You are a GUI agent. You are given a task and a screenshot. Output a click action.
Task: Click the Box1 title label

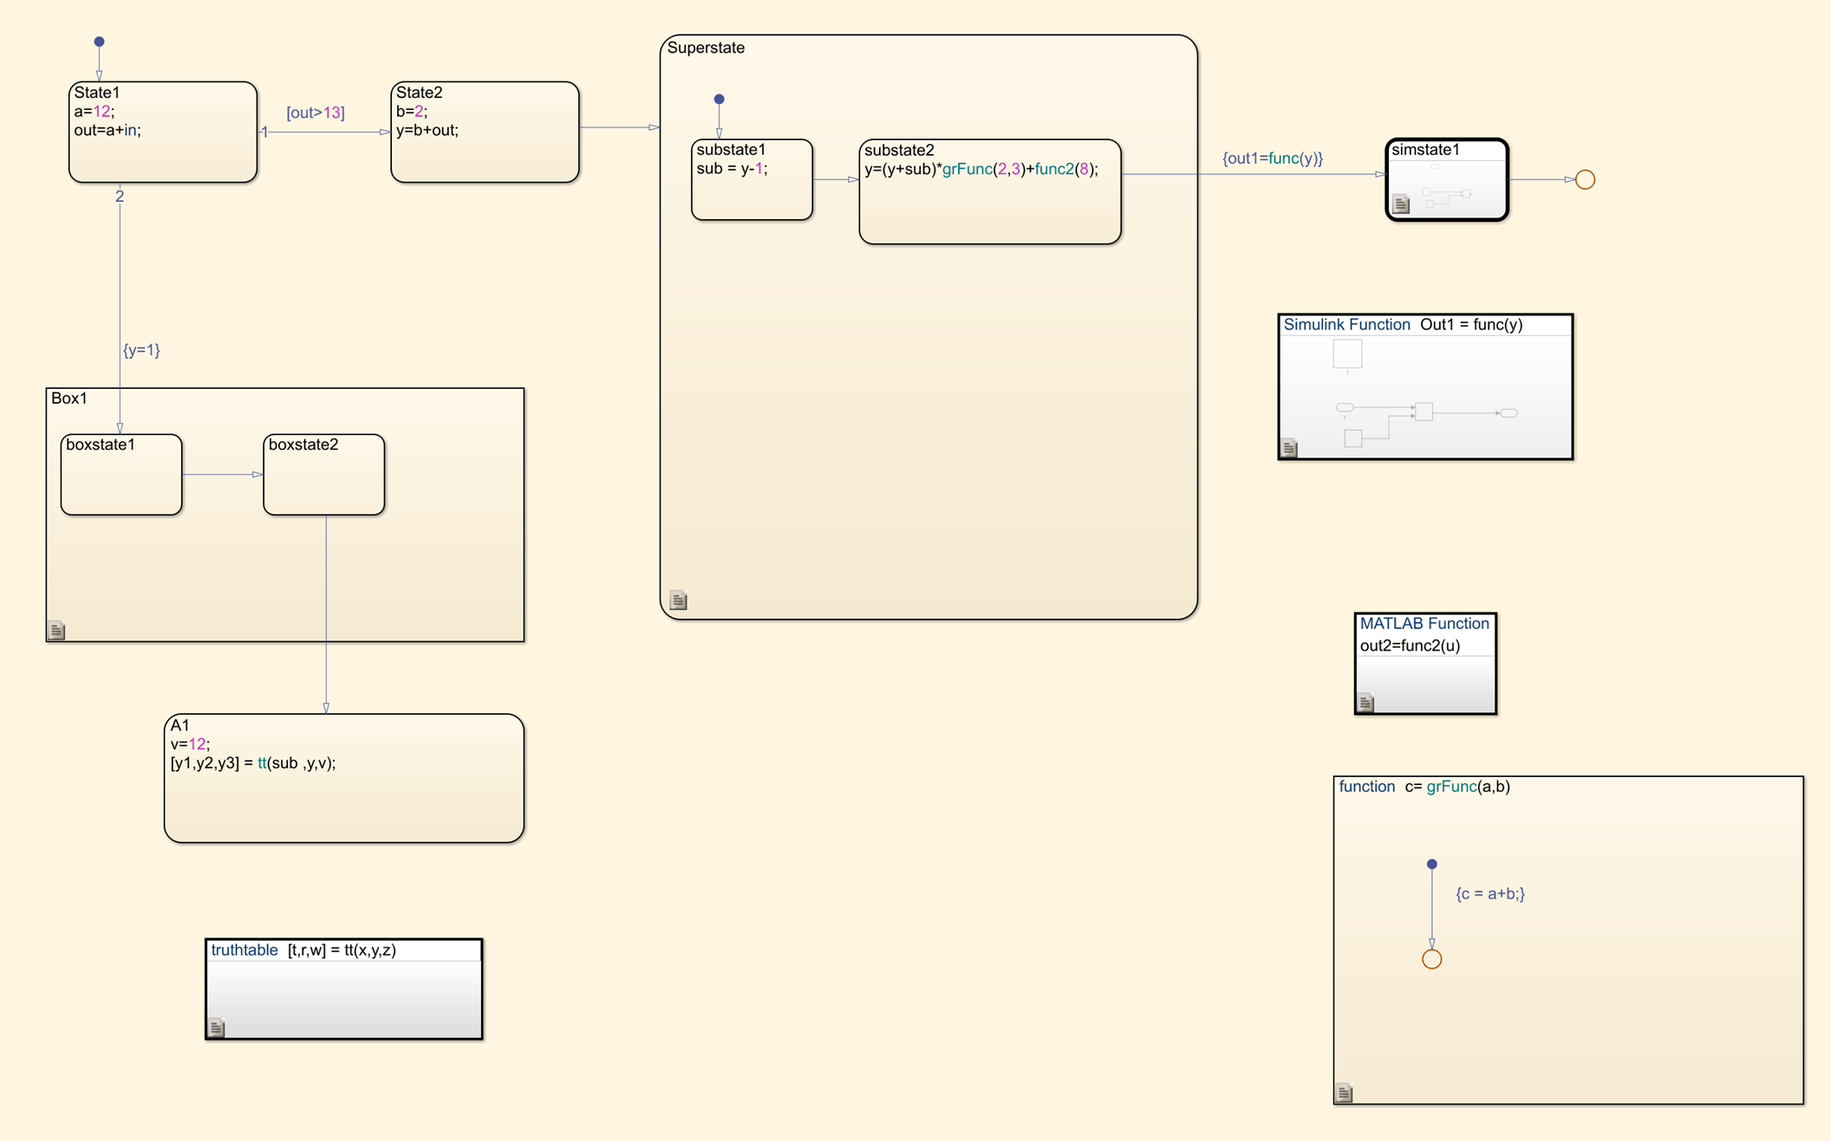tap(69, 399)
